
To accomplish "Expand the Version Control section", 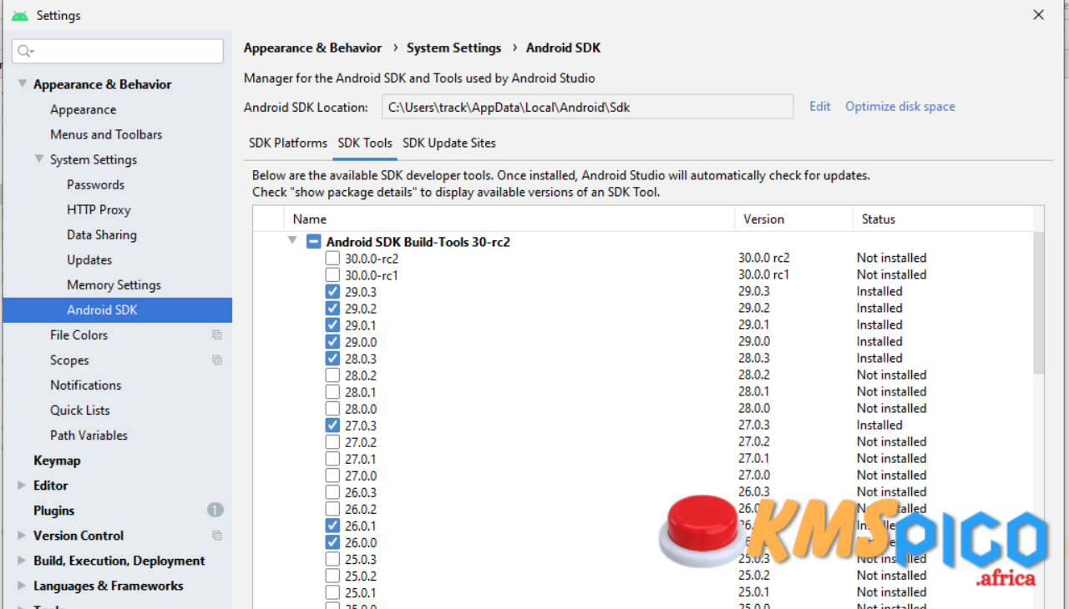I will pos(22,536).
